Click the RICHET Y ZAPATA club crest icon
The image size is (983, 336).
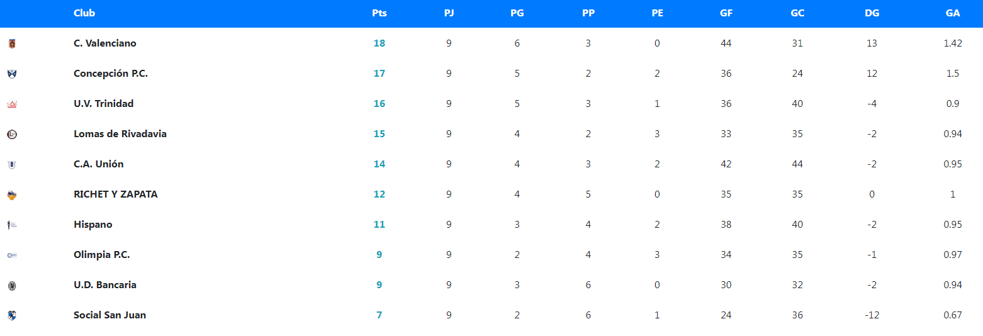point(12,195)
